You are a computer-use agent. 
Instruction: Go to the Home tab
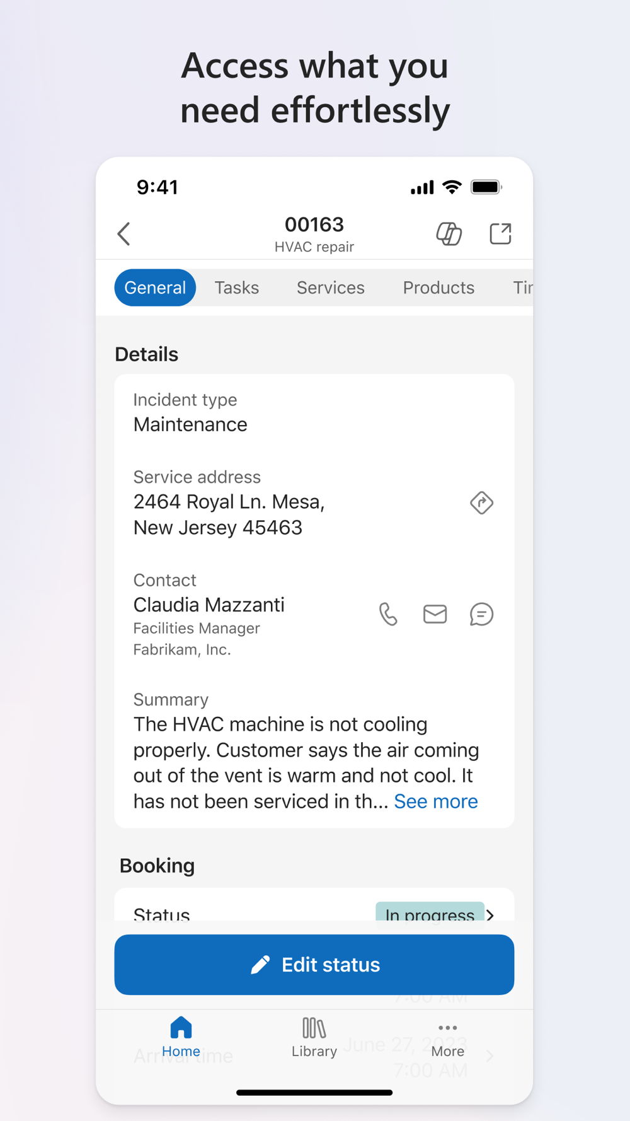pyautogui.click(x=181, y=1037)
